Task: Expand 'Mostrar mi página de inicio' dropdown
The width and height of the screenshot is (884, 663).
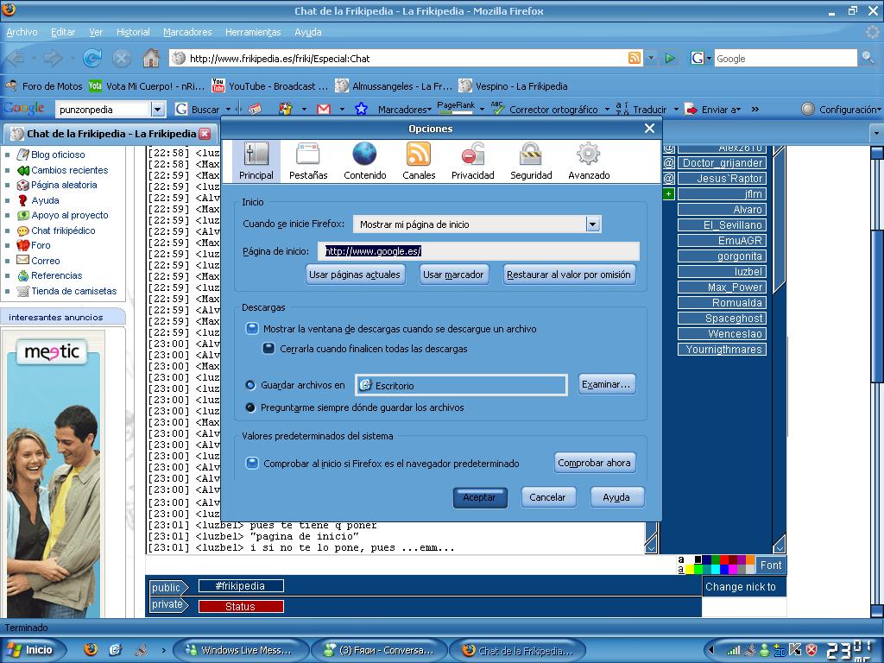Action: click(x=592, y=224)
